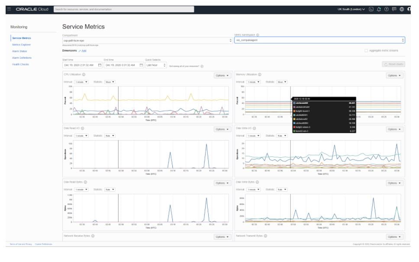This screenshot has height=262, width=419.
Task: Open Network Transmit Bytes Options button
Action: click(394, 237)
